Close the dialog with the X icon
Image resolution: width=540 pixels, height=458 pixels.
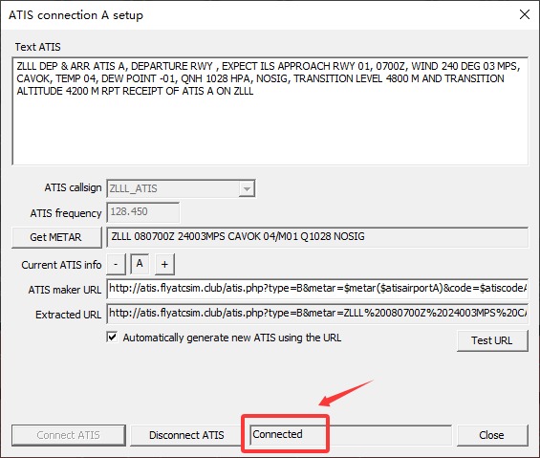tap(525, 14)
